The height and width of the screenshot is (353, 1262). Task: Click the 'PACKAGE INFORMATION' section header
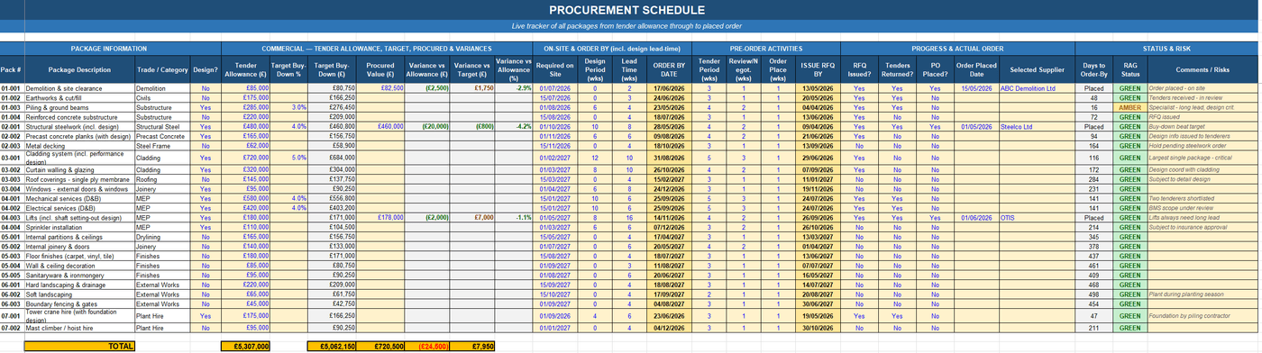coord(110,48)
